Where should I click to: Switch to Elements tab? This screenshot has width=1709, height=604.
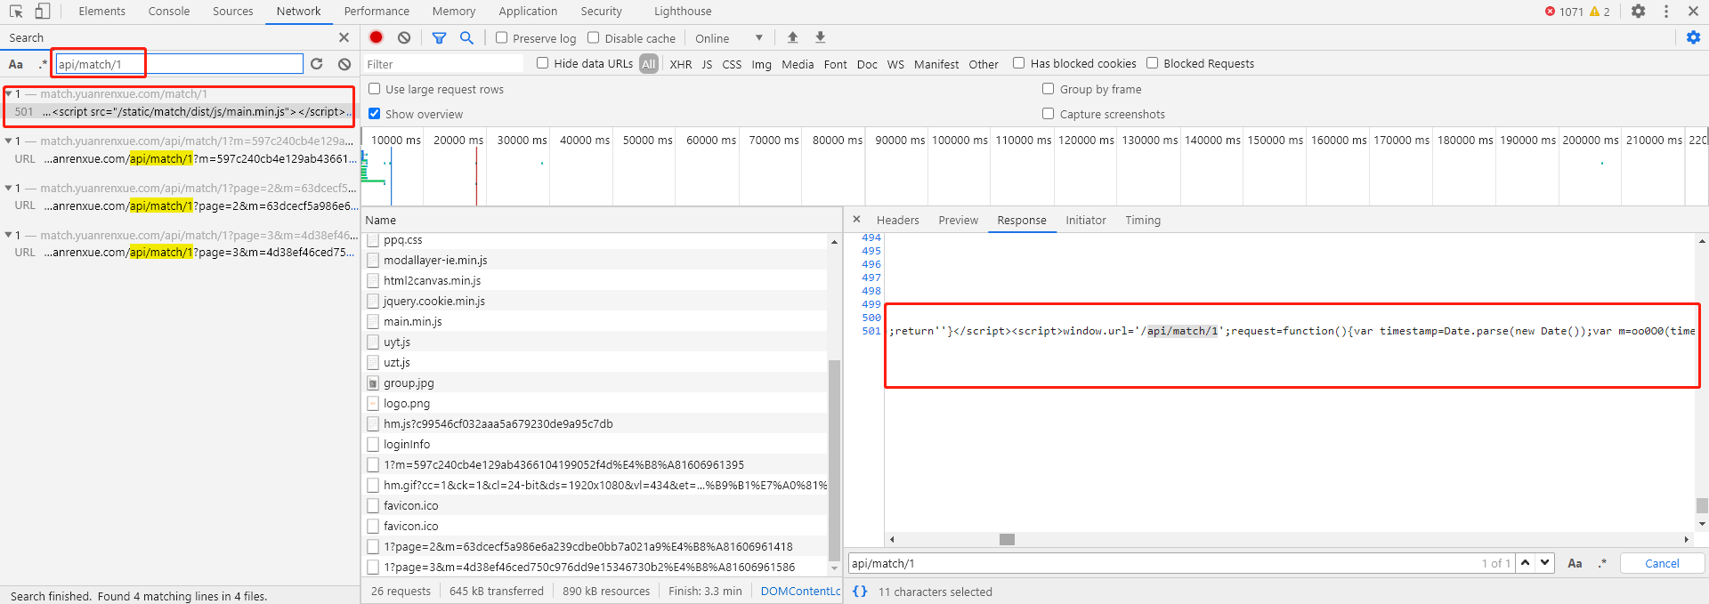[101, 12]
